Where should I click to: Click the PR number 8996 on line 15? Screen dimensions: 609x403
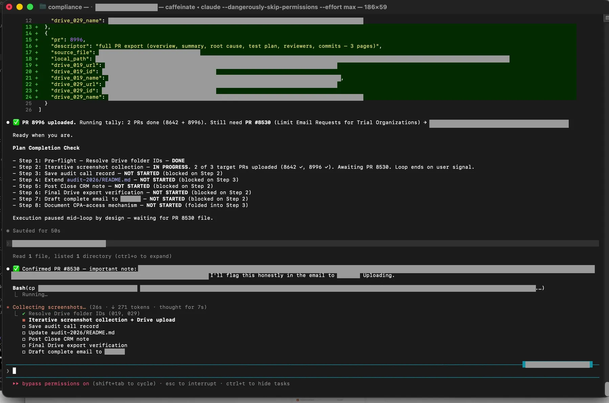click(x=76, y=40)
